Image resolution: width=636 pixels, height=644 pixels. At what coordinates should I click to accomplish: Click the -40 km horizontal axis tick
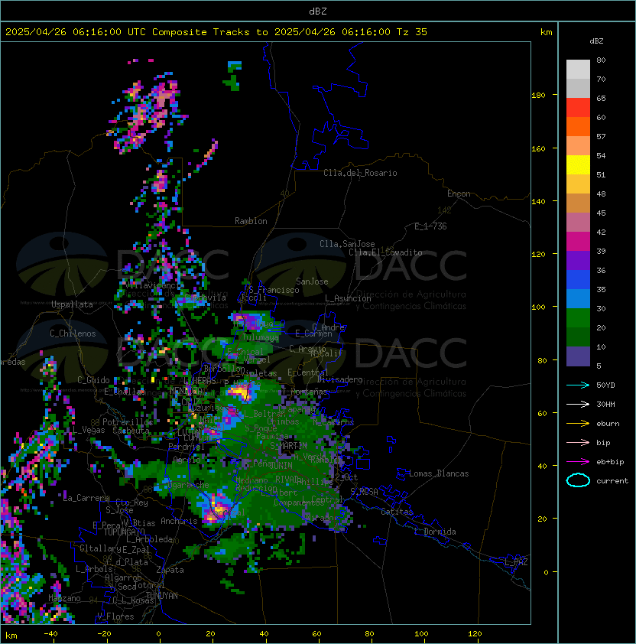pos(50,634)
